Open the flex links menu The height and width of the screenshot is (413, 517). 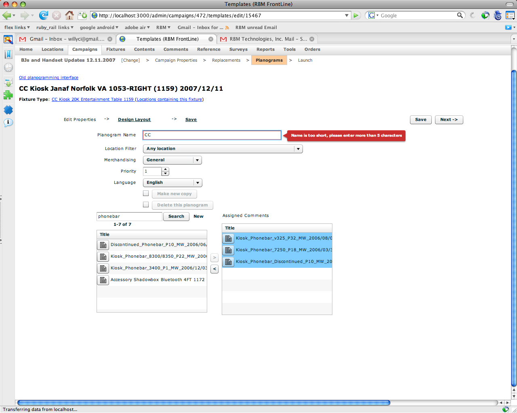click(16, 27)
